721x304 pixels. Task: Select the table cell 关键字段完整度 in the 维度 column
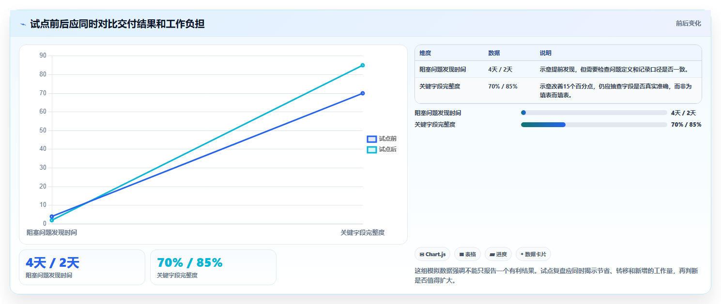click(440, 87)
